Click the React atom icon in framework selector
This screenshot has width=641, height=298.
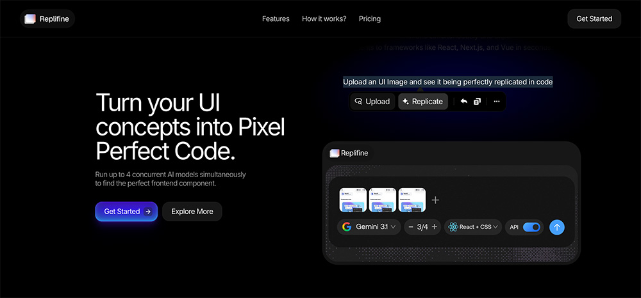point(453,227)
